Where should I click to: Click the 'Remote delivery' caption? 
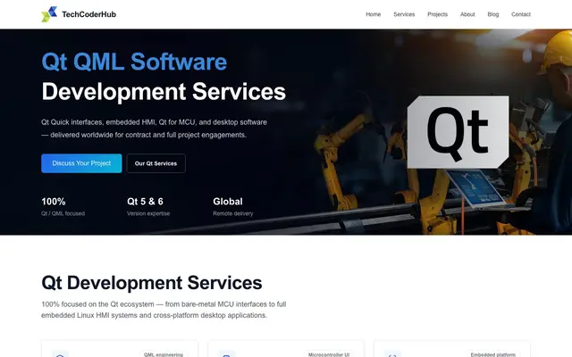(x=232, y=213)
